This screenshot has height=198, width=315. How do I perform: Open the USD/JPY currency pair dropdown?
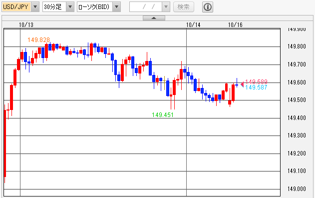[x=35, y=7]
